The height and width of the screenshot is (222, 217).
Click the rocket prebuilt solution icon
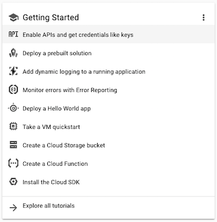(x=14, y=53)
